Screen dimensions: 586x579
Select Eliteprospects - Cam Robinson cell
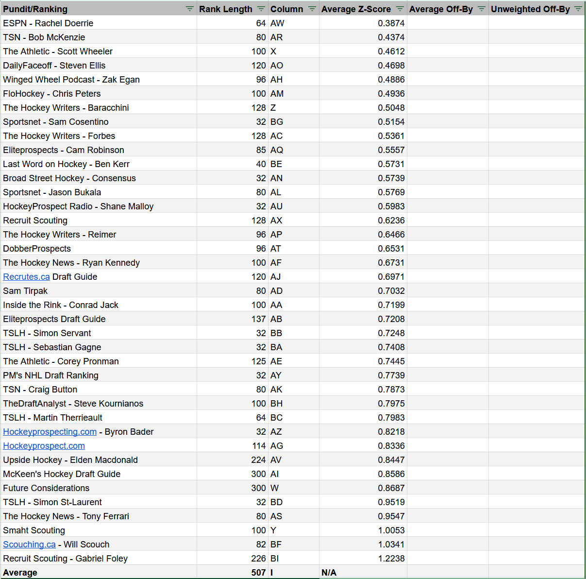99,150
